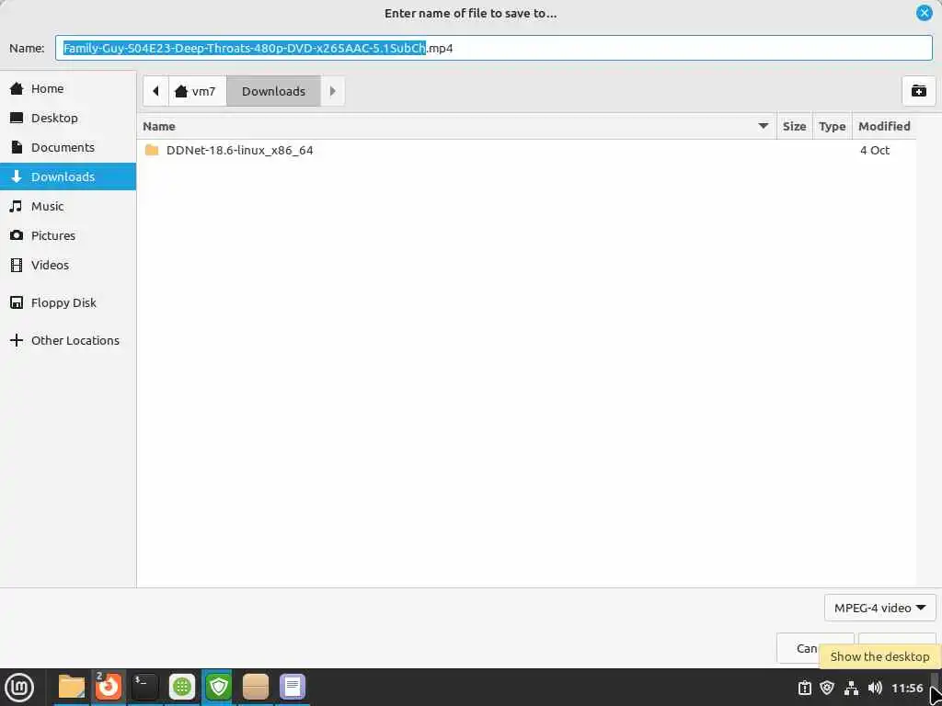Click the update manager tray icon
Image resolution: width=942 pixels, height=706 pixels.
pos(804,688)
